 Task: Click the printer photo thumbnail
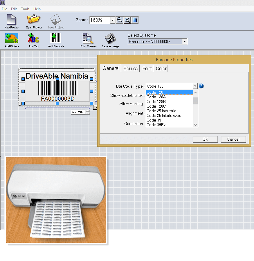point(56,200)
